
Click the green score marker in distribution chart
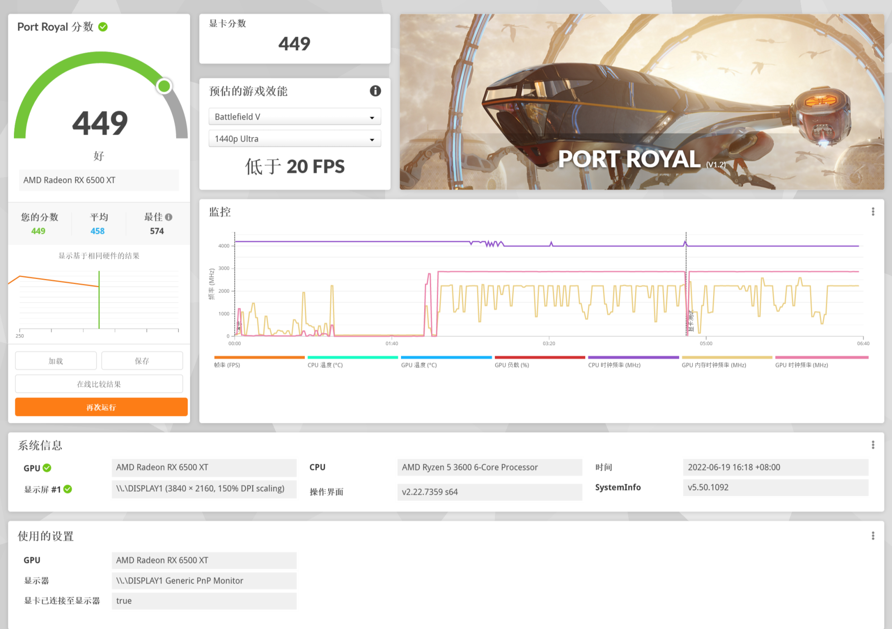coord(99,300)
